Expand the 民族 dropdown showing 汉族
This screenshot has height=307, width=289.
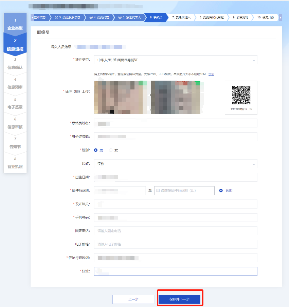click(x=175, y=164)
